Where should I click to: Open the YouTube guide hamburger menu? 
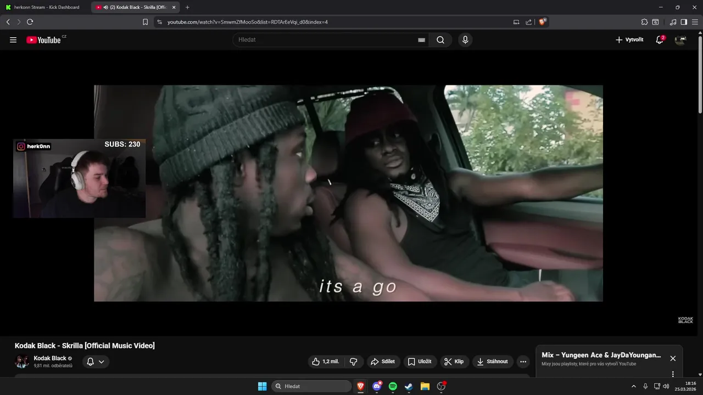(13, 39)
